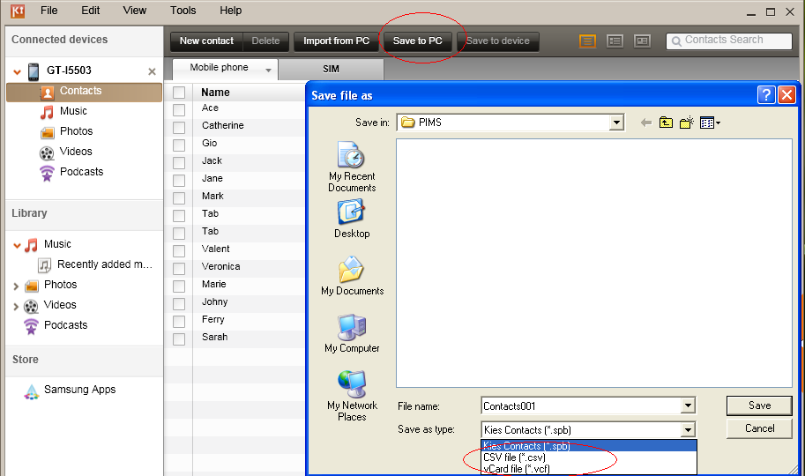
Task: Check the box for contact Ace
Action: (179, 110)
